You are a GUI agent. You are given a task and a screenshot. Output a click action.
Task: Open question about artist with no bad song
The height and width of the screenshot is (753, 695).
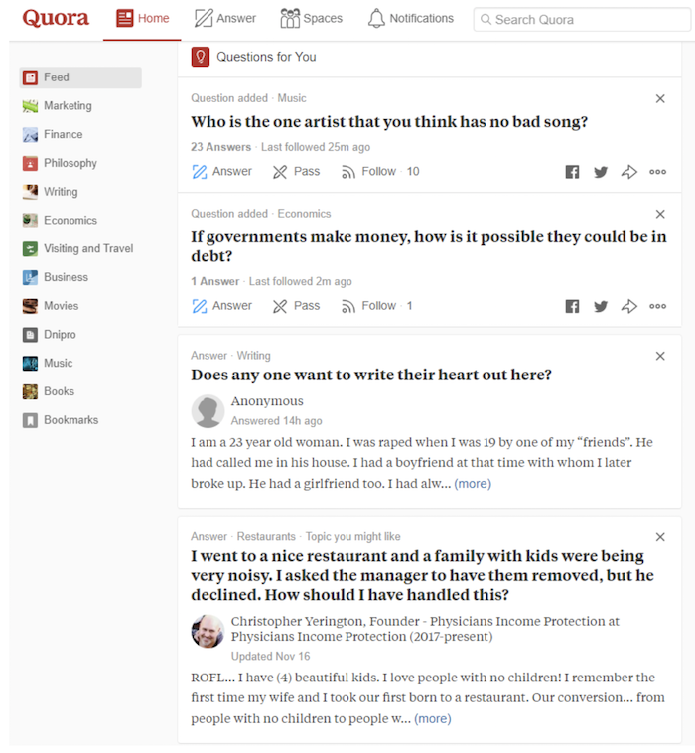click(x=389, y=122)
